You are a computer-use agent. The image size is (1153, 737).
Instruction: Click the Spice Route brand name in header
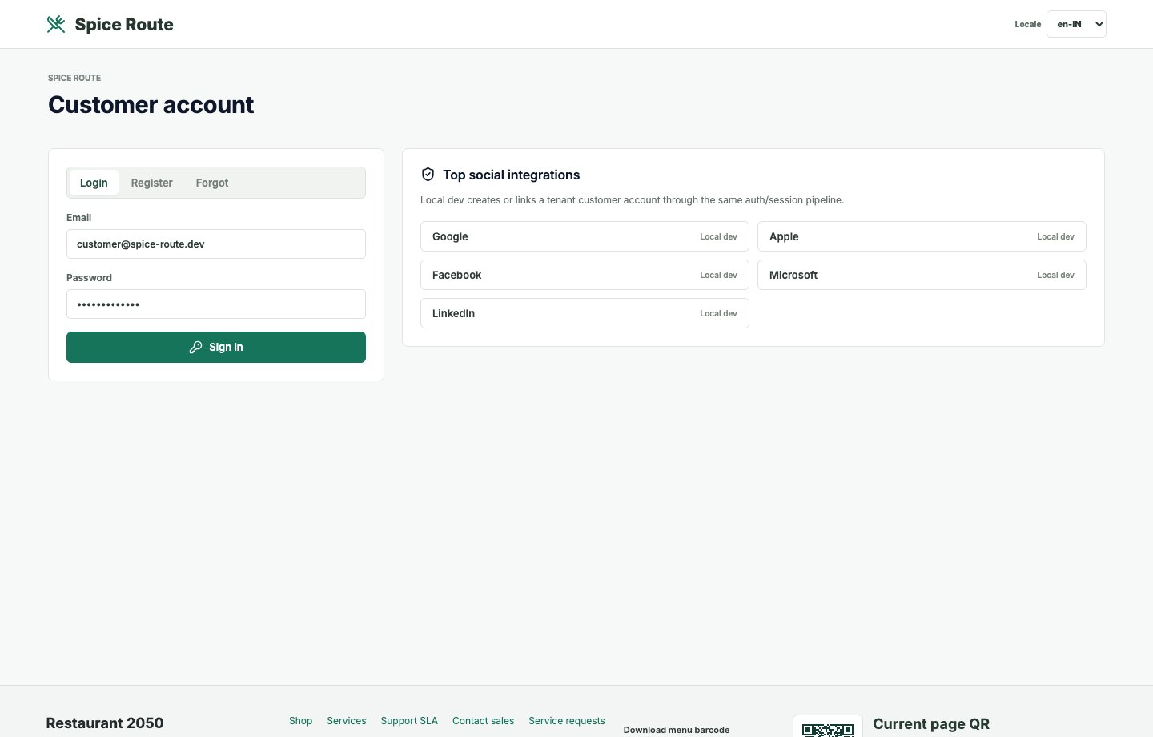[x=124, y=24]
